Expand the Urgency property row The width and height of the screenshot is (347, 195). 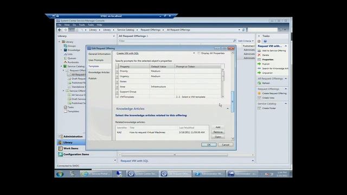(117, 76)
